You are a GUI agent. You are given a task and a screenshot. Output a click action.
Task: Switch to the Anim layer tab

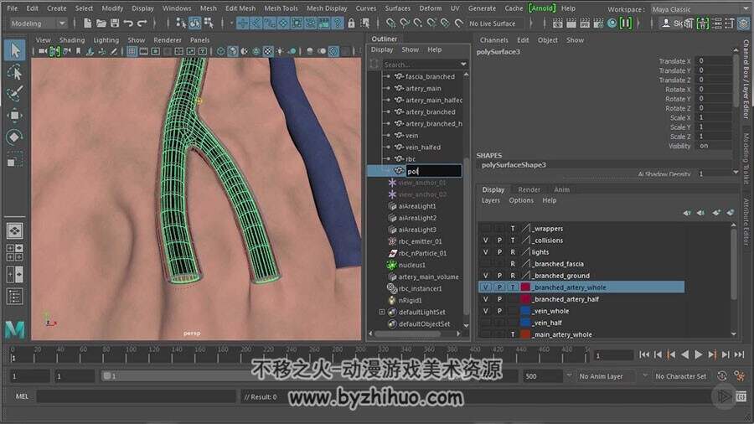pos(561,189)
